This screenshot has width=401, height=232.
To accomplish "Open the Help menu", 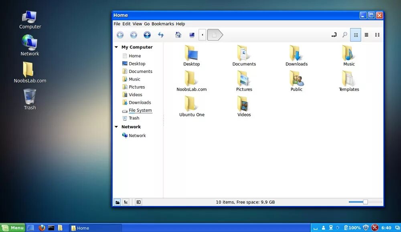I will coord(180,24).
